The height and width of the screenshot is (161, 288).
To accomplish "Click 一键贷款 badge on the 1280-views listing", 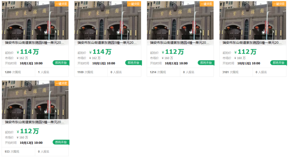I will 62,4.
